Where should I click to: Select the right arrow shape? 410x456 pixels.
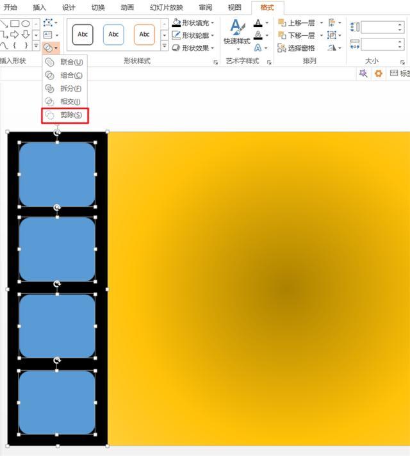click(x=15, y=35)
